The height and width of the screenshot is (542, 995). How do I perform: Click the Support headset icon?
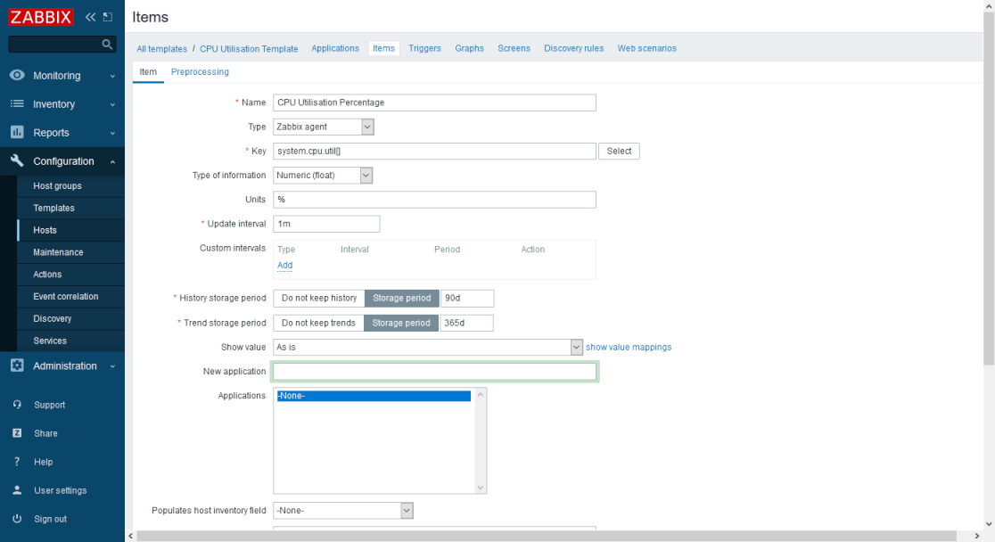(x=17, y=405)
